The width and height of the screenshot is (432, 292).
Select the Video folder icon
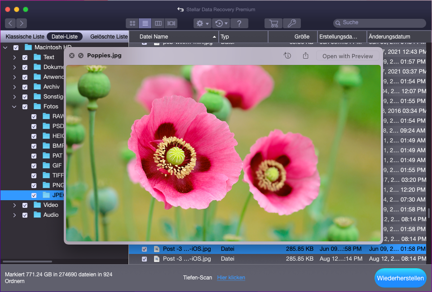click(37, 205)
